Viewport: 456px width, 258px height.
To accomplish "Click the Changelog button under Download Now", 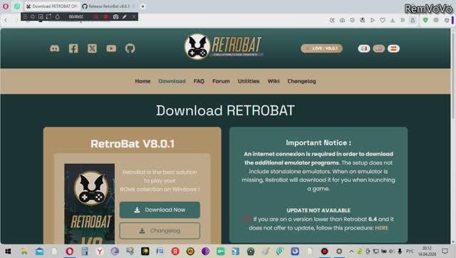I will 160,231.
